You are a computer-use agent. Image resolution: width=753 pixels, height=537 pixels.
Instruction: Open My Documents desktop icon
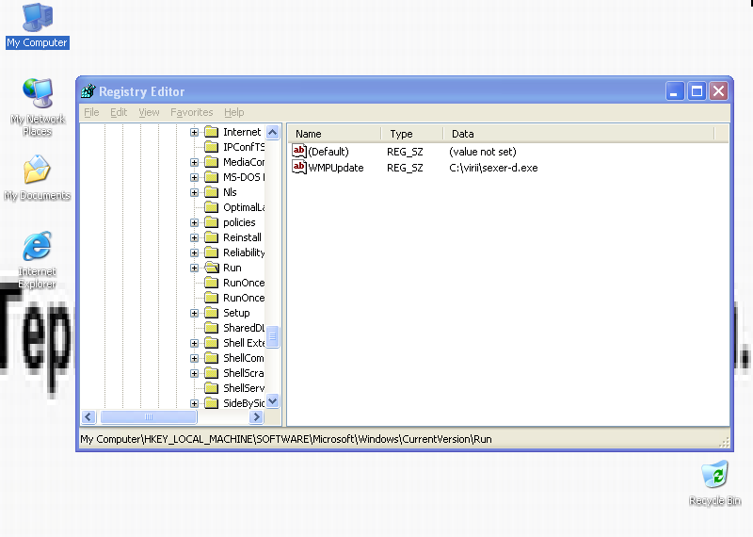pyautogui.click(x=38, y=177)
